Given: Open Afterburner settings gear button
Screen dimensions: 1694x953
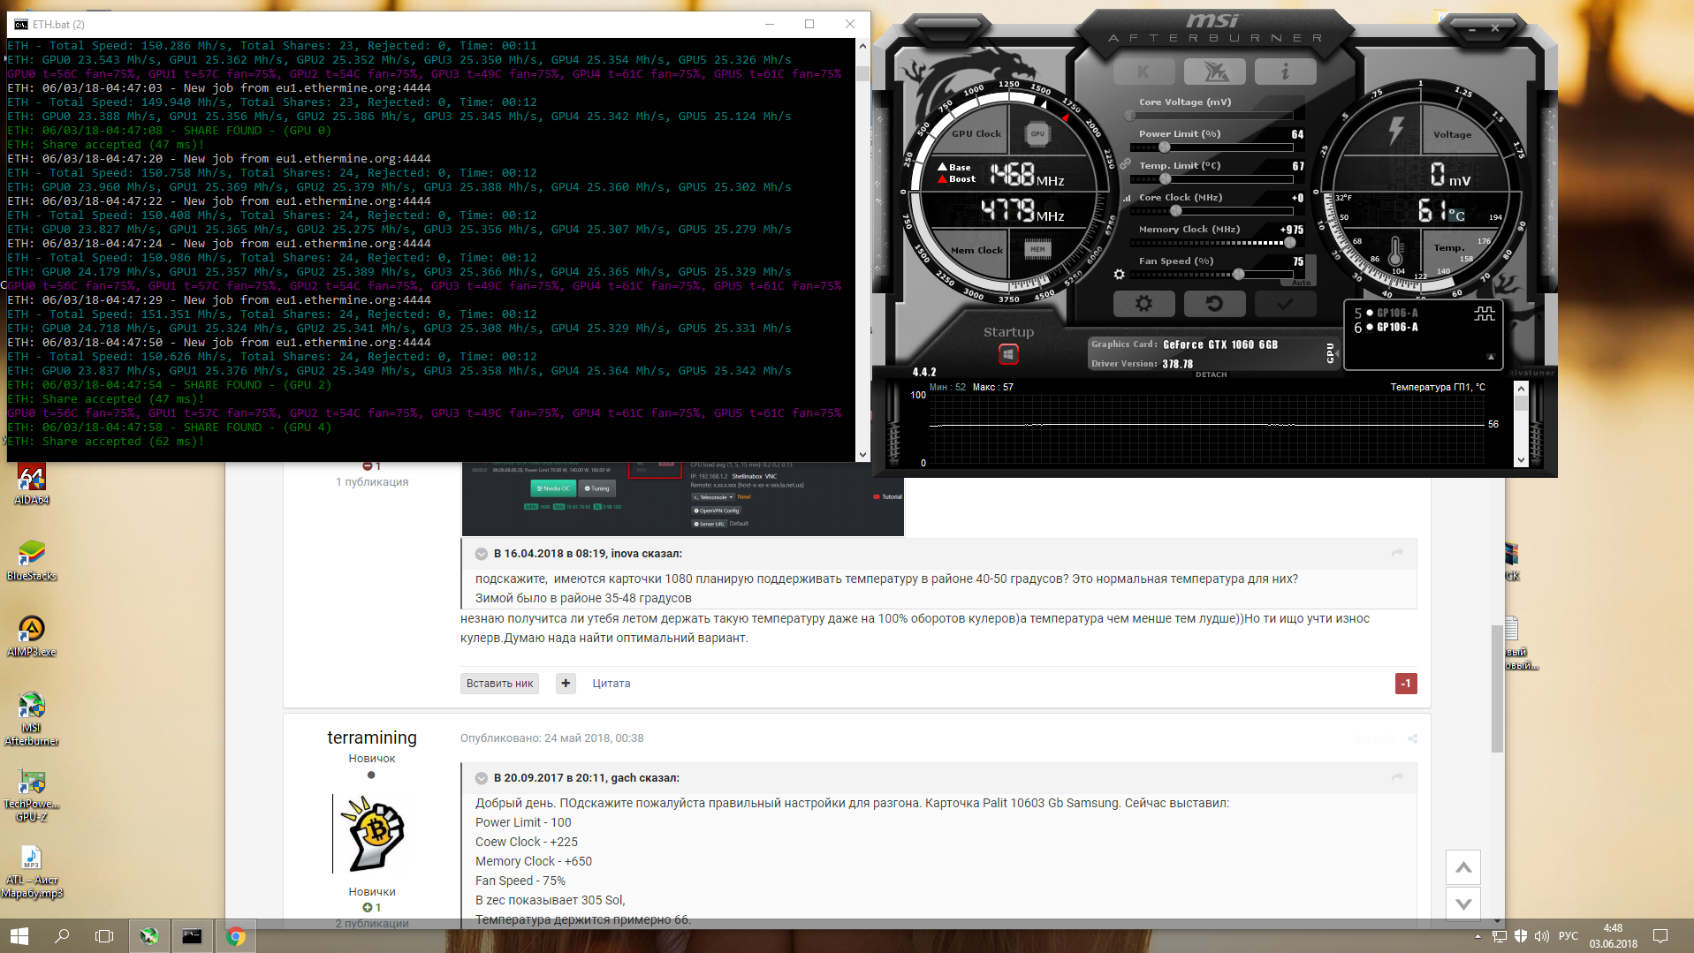Looking at the screenshot, I should [1144, 304].
